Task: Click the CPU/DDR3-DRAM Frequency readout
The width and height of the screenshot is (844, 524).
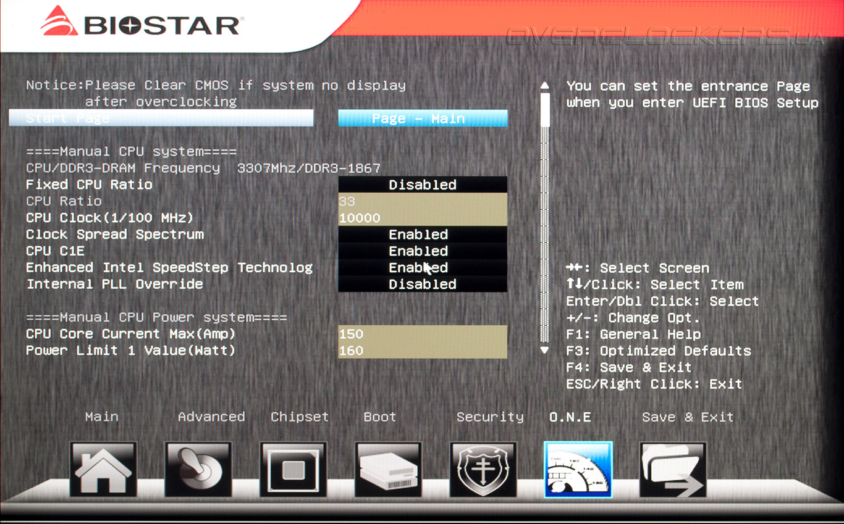Action: (x=203, y=168)
